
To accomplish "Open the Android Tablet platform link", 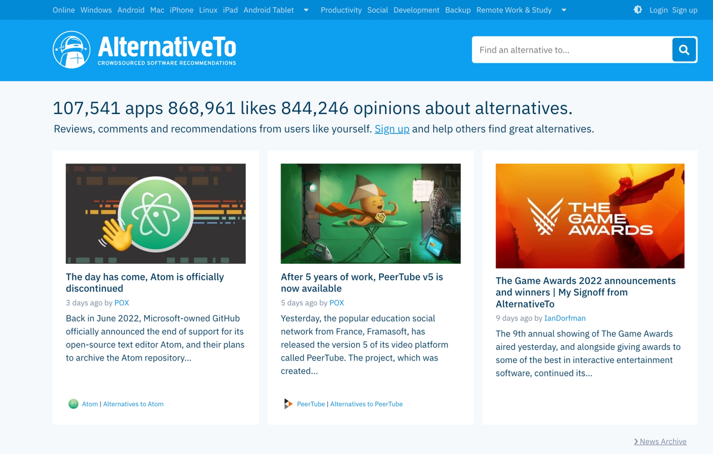I will click(x=269, y=10).
